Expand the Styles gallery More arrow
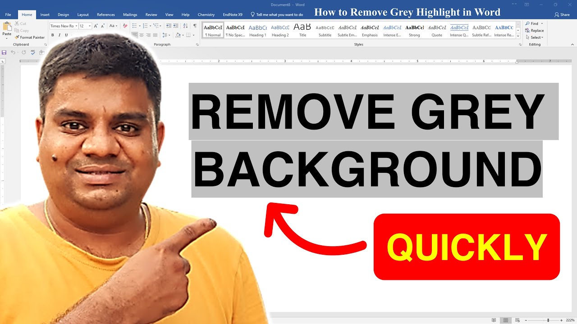Screen dimensions: 577x324 coord(518,36)
